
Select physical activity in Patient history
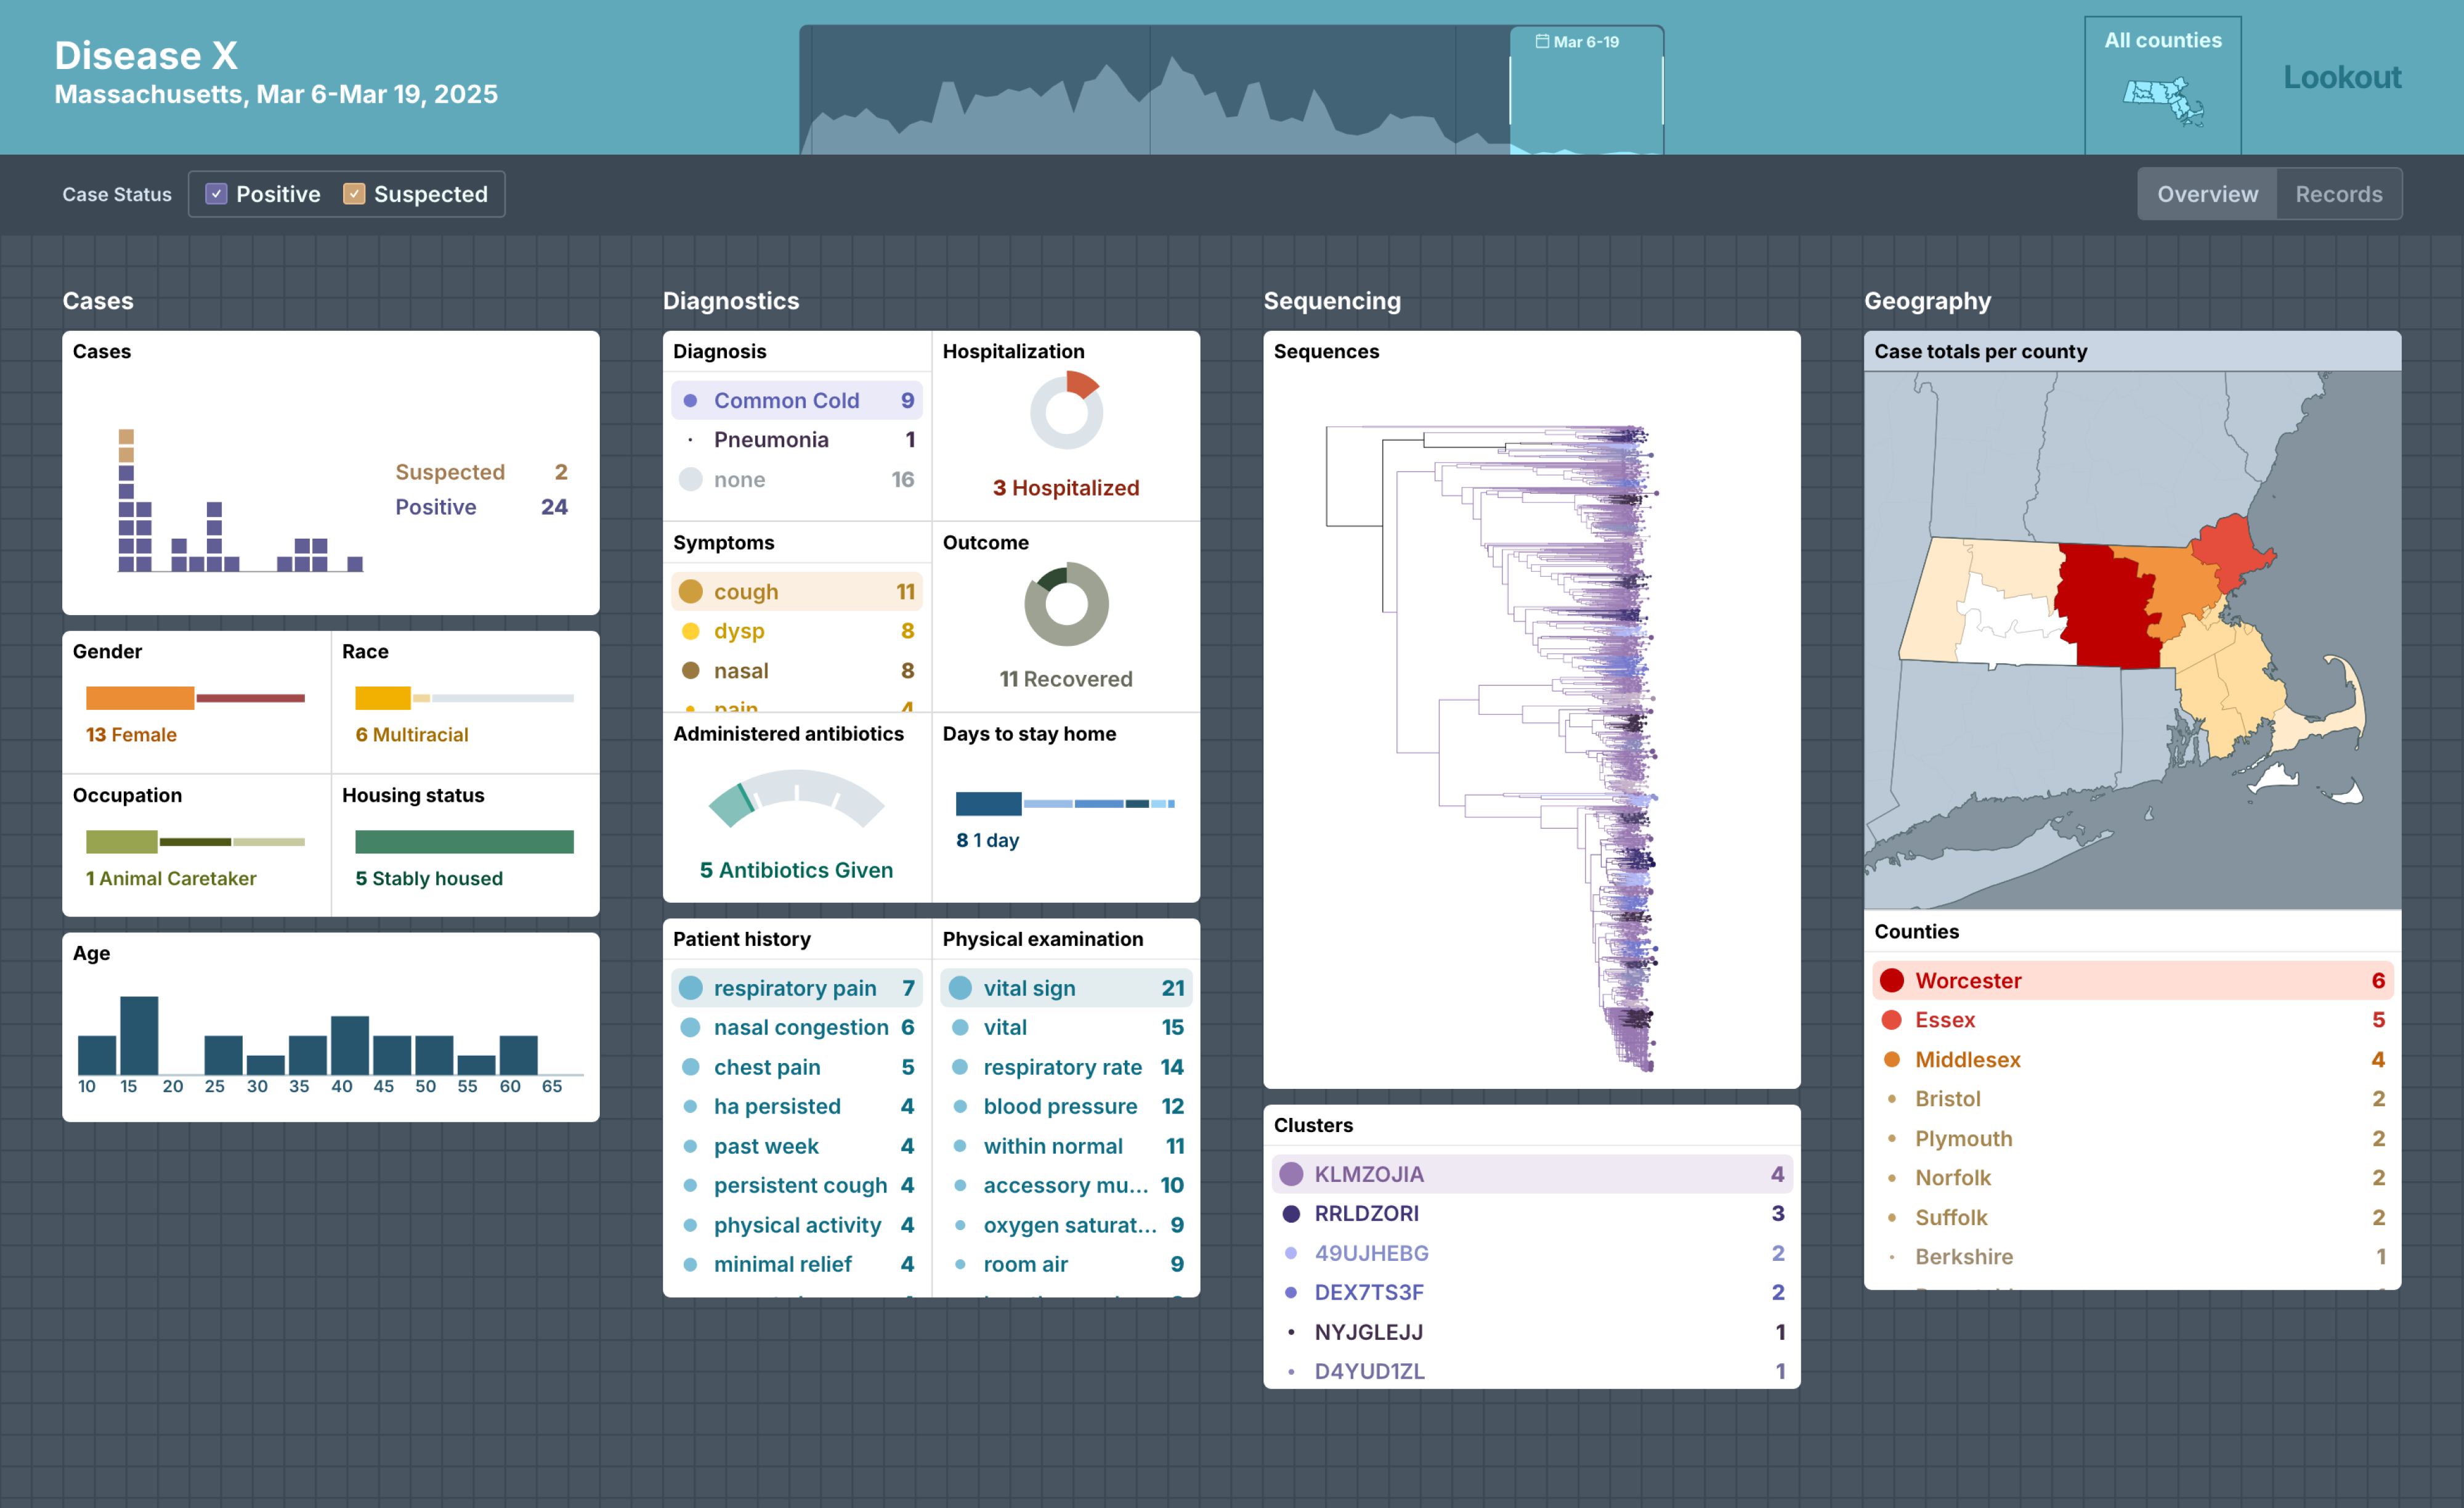click(x=797, y=1225)
